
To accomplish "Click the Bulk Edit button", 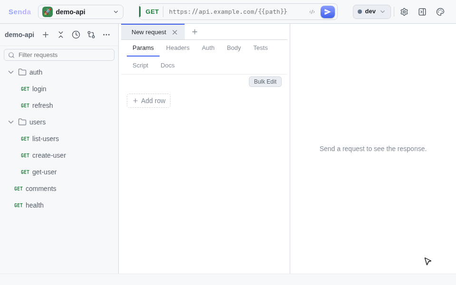I will (x=265, y=82).
